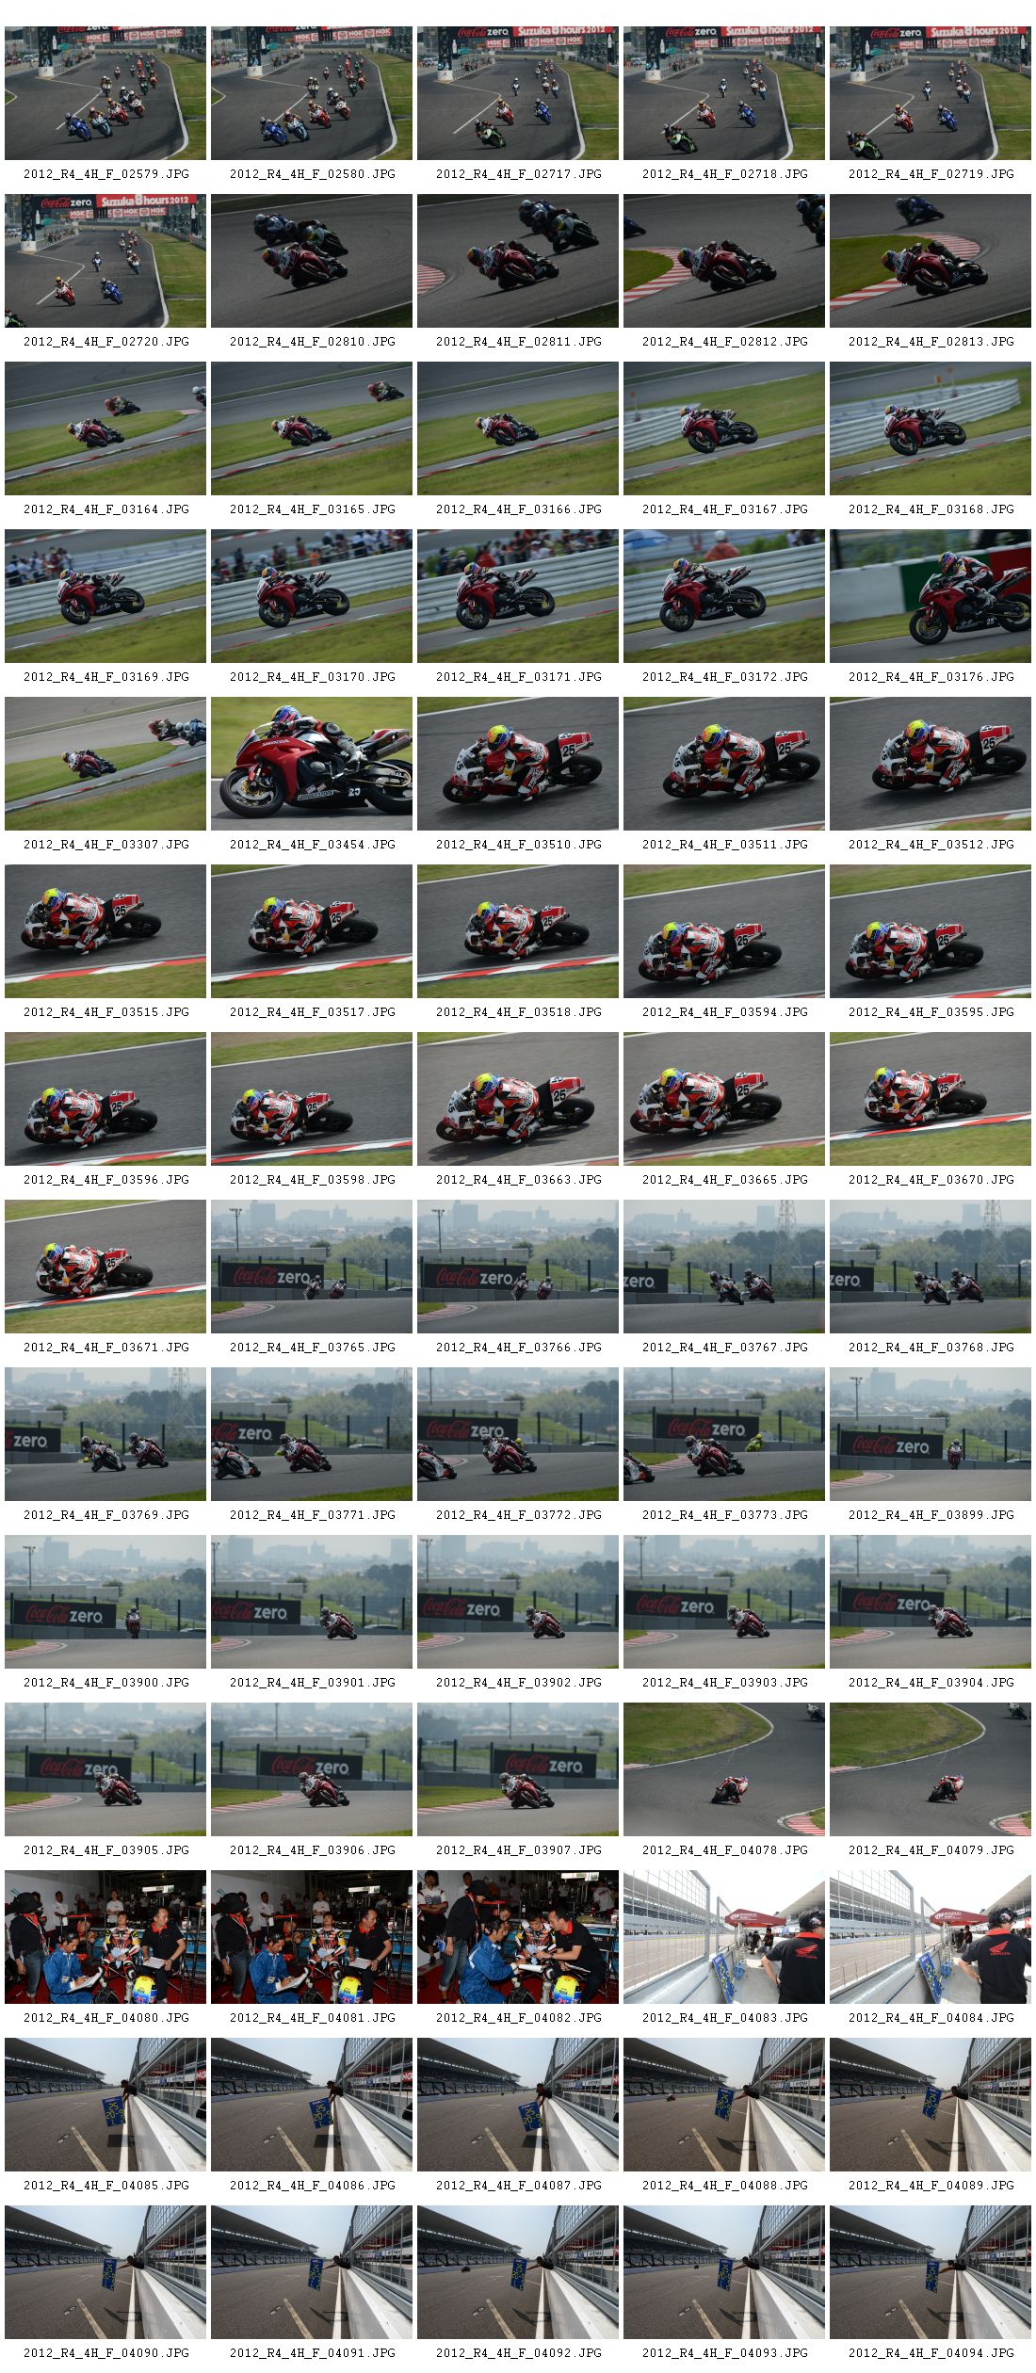The width and height of the screenshot is (1036, 2373).
Task: Open the 2012_R4_4H_F_04078.JPG corner shot
Action: 723,1769
